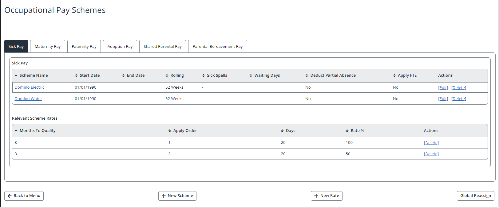Click the sort arrows beside Apply FTE
The image size is (499, 208).
[394, 75]
